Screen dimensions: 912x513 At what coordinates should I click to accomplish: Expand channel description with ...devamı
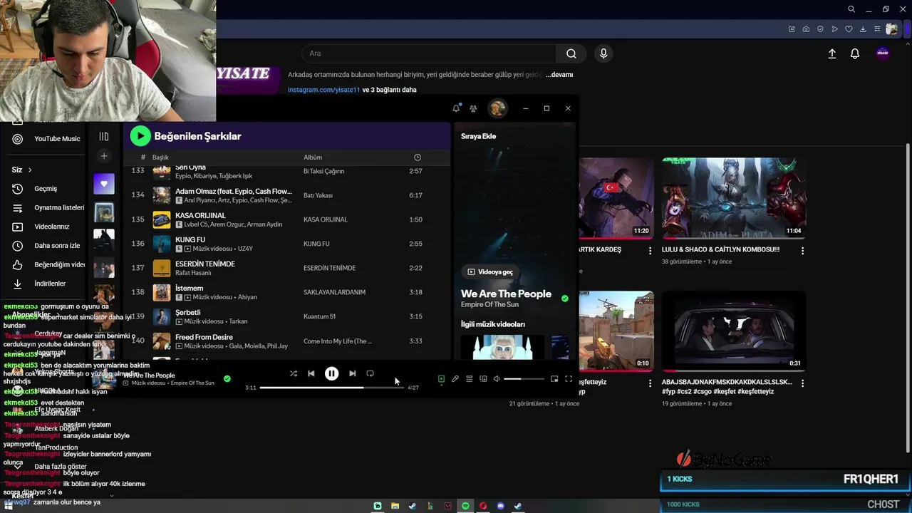pyautogui.click(x=559, y=75)
